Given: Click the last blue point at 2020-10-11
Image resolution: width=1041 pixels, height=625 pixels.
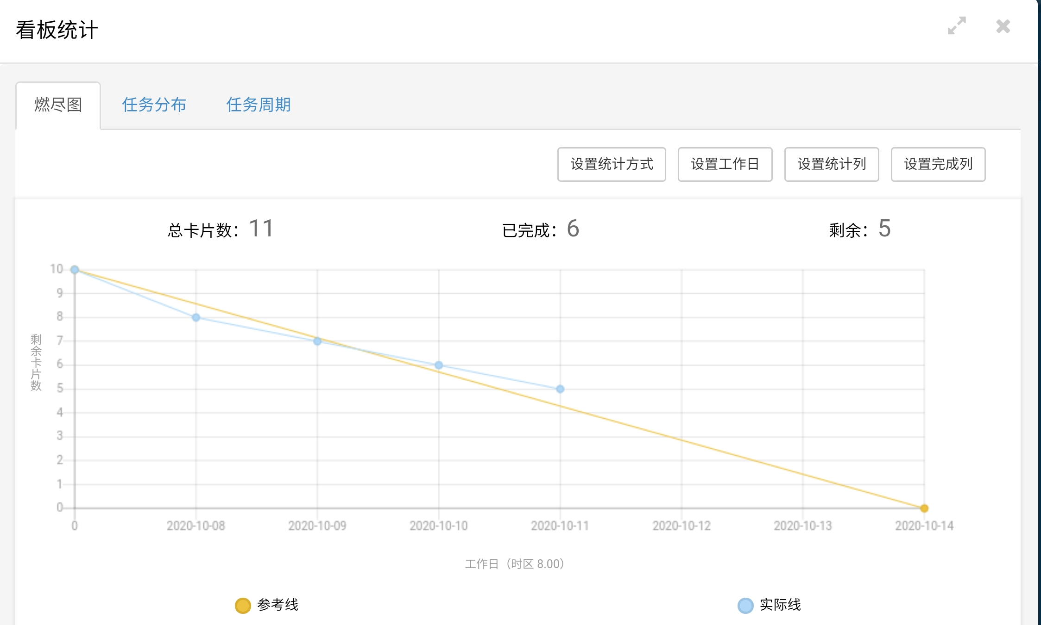Looking at the screenshot, I should click(x=560, y=389).
